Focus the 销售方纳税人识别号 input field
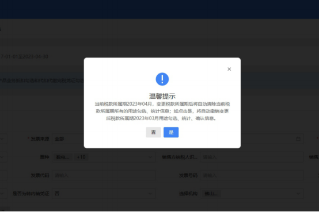 click(x=252, y=157)
